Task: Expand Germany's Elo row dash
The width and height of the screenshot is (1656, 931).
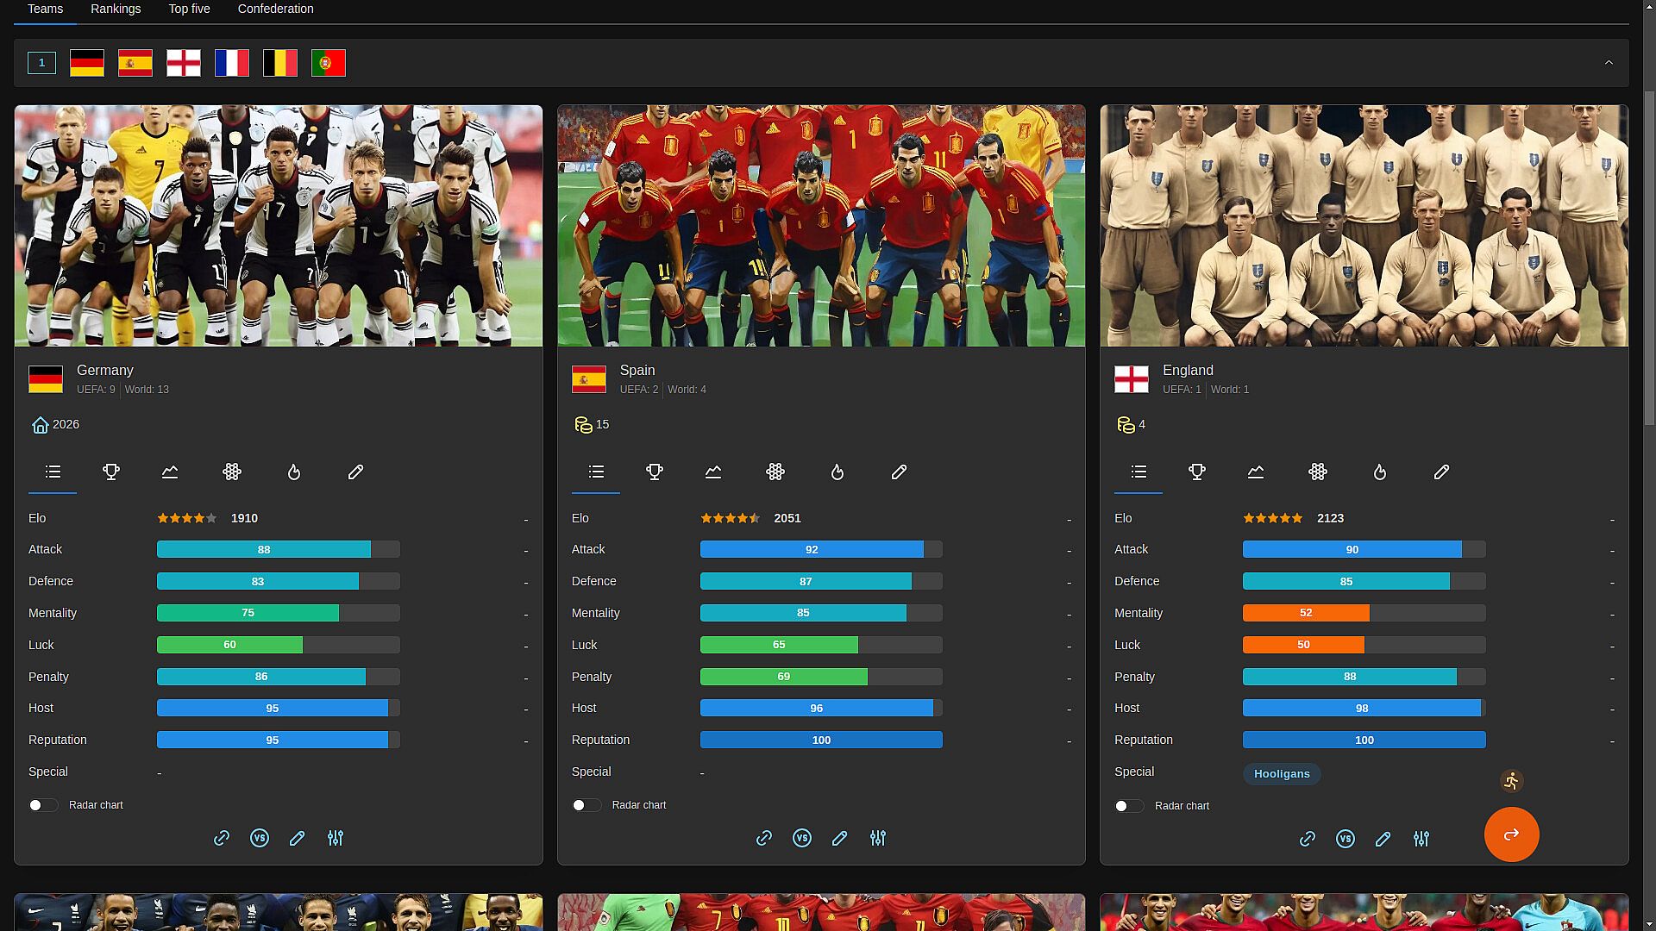Action: (x=526, y=520)
